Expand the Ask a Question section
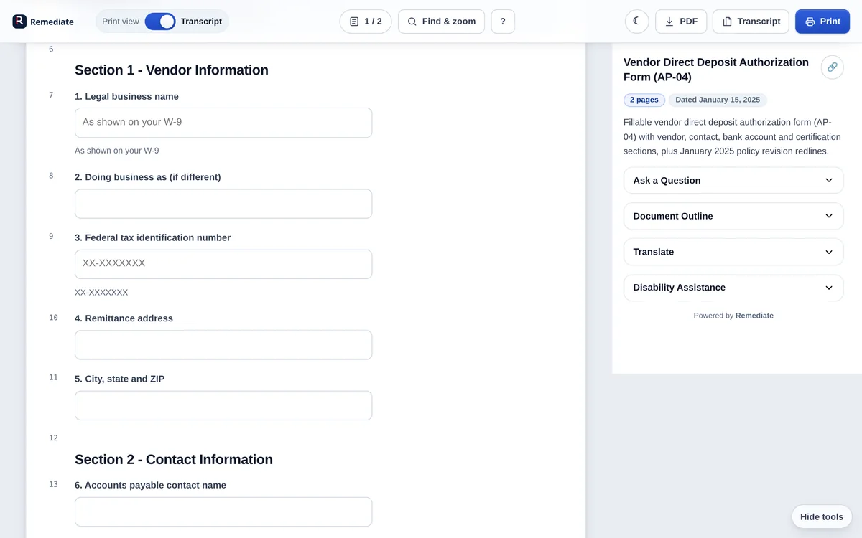 tap(733, 181)
